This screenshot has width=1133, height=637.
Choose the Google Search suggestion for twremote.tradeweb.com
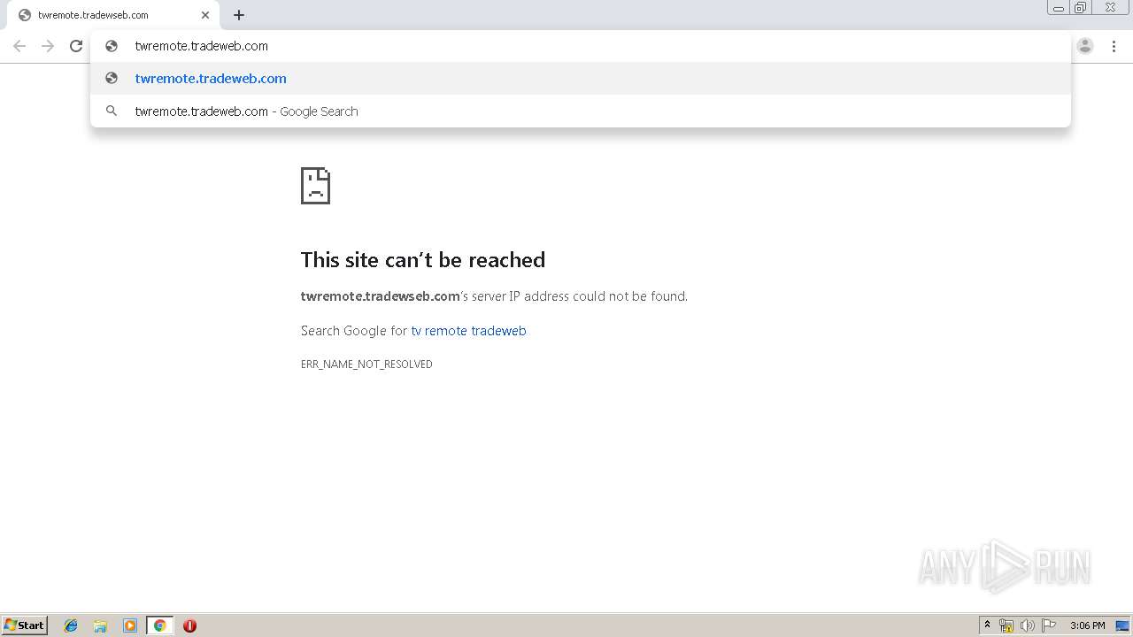581,111
